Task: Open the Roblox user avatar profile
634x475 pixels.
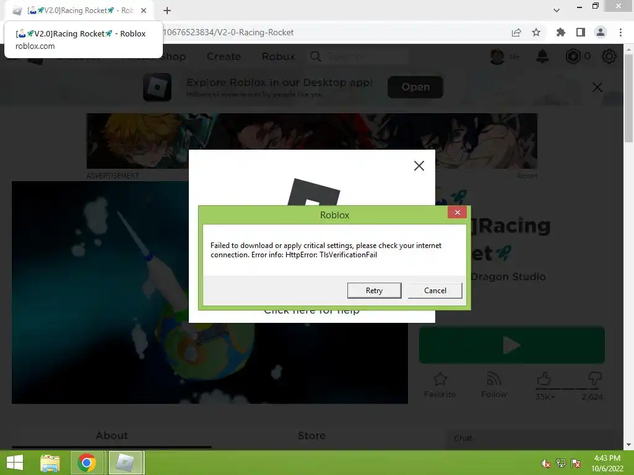Action: point(497,56)
